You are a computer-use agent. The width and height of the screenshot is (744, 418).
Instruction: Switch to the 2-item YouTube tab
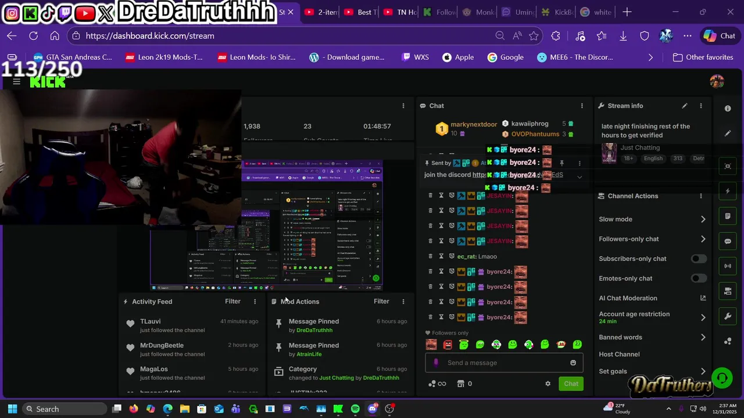(x=320, y=12)
